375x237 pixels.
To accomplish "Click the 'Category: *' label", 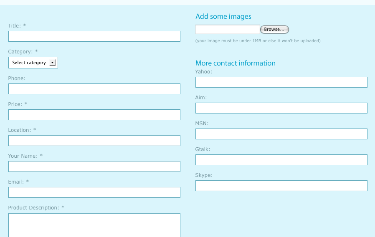I will point(23,52).
